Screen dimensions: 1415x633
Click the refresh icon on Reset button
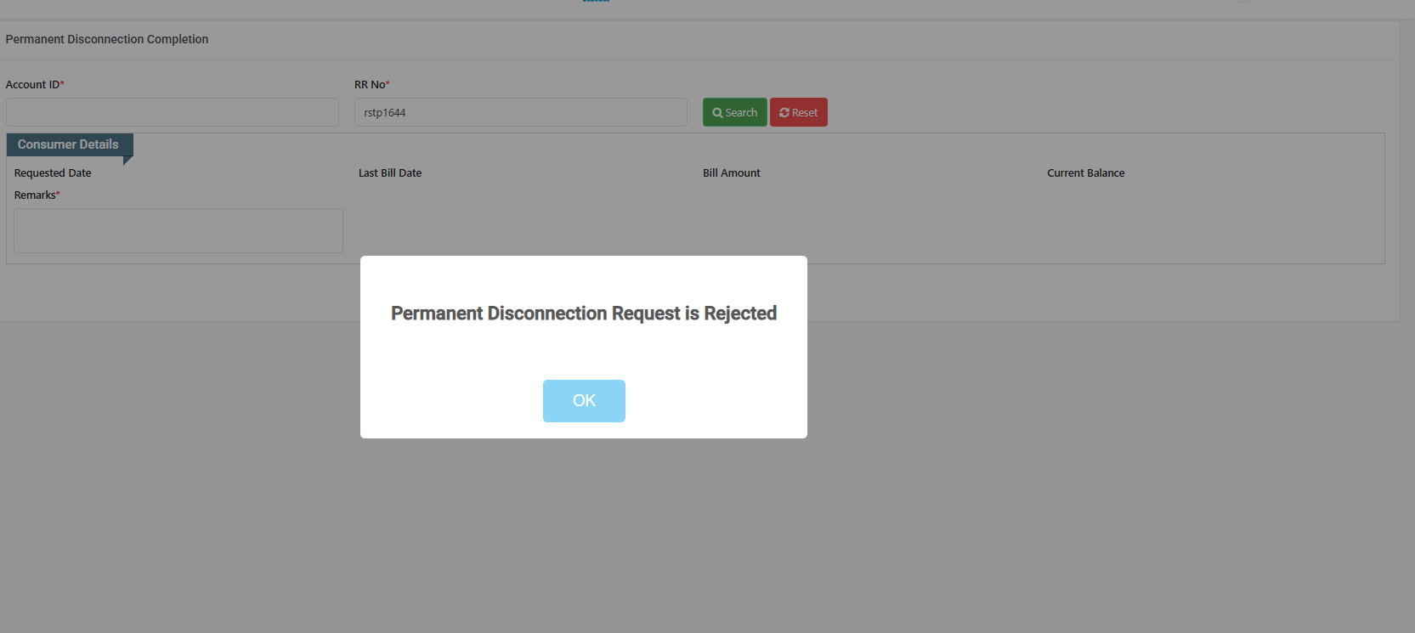tap(784, 113)
